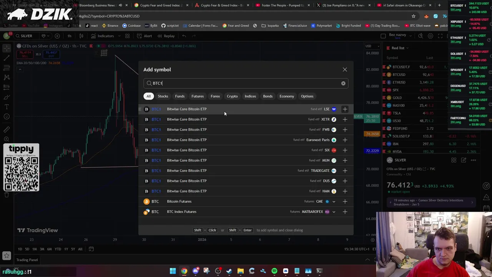Undo last chart action

tap(184, 36)
